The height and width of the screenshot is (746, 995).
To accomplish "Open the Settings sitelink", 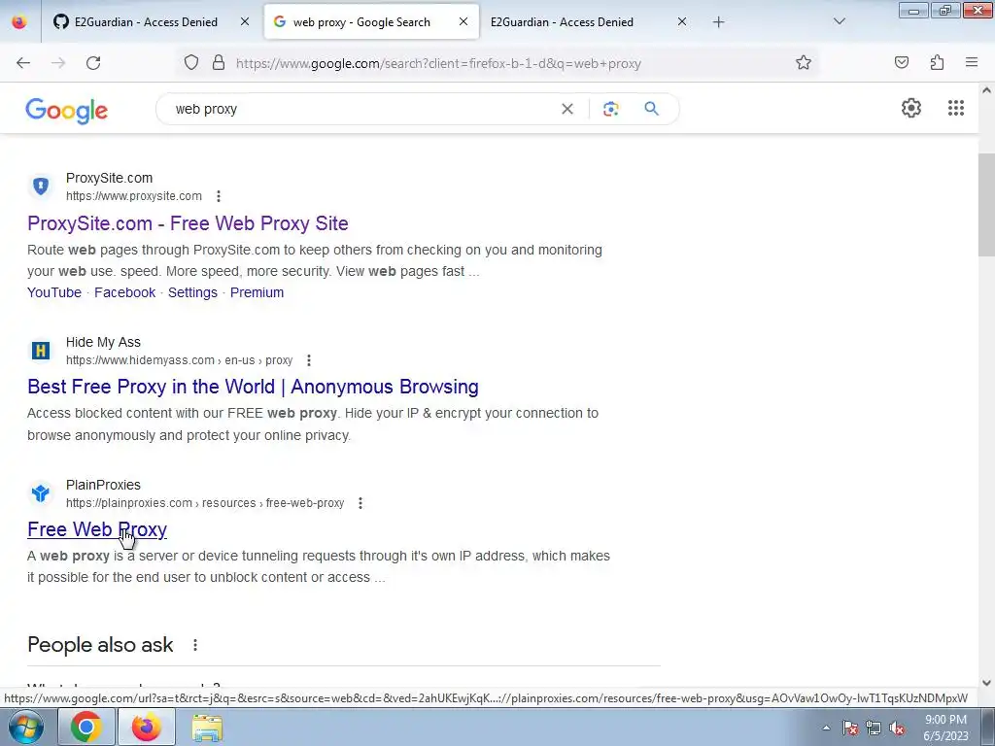I will (x=193, y=292).
